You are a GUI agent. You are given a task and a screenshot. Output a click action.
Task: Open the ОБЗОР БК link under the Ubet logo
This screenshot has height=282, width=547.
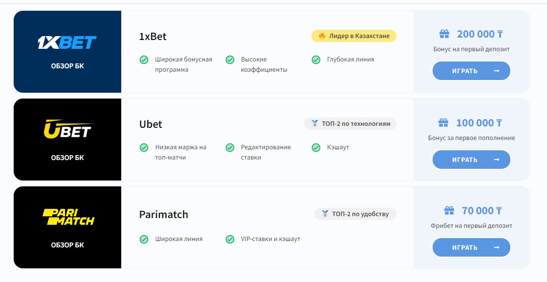coord(67,158)
